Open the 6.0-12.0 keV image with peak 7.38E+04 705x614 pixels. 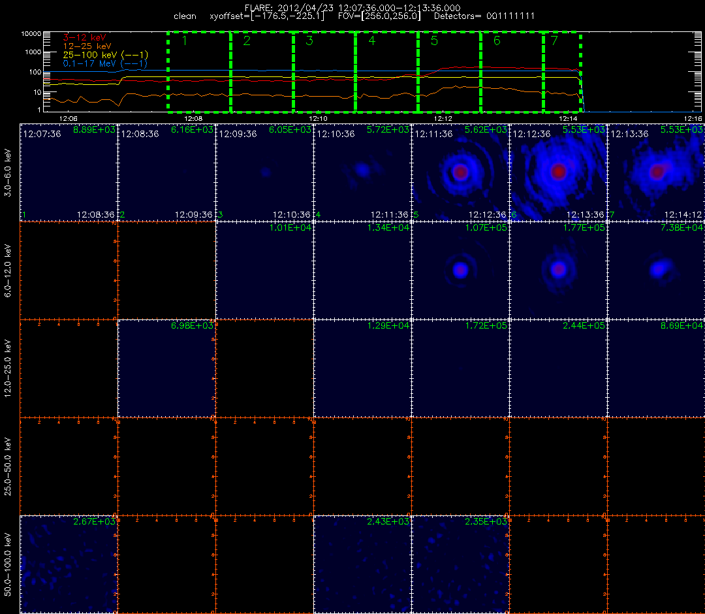(657, 271)
